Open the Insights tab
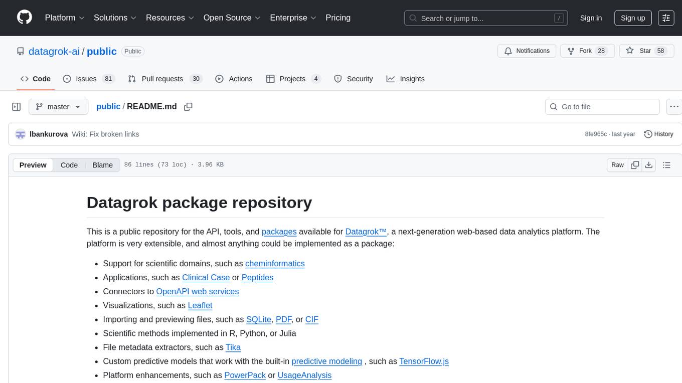Screen dimensions: 682x383 point(406,79)
